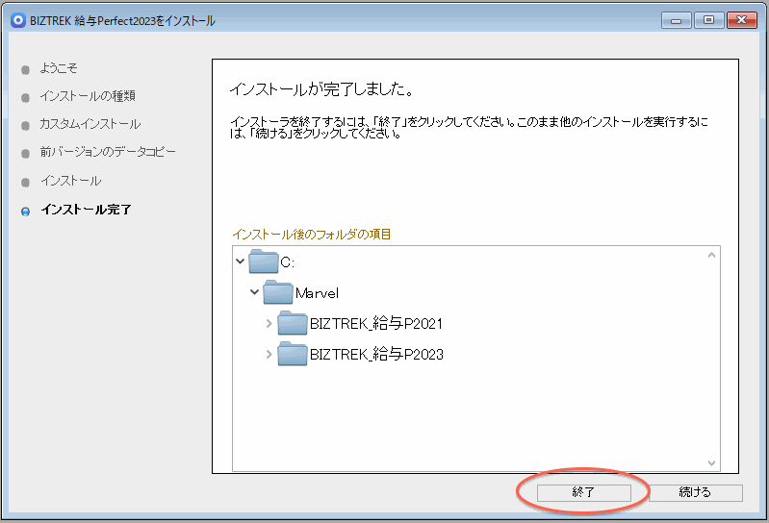Click the BIZTREK_給与P2021 folder icon
This screenshot has width=769, height=523.
coord(292,323)
